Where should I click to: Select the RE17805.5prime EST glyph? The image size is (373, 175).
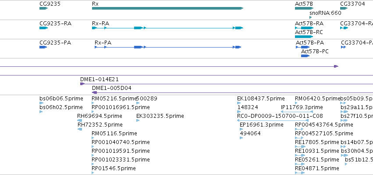click(300, 147)
